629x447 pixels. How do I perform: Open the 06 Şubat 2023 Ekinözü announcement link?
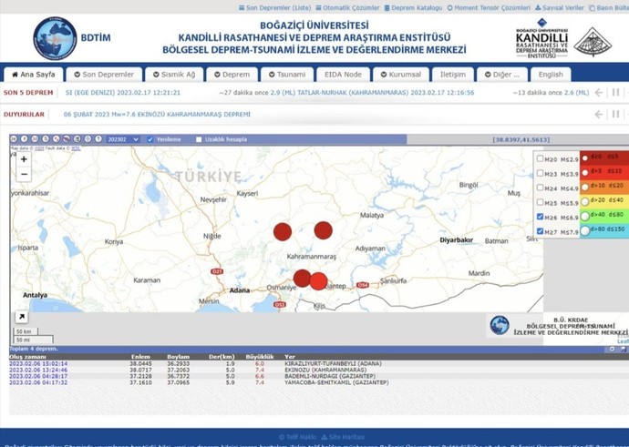point(157,115)
